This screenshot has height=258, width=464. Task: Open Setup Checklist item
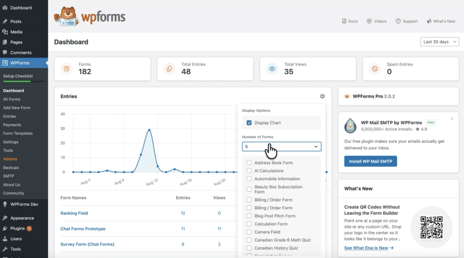(18, 76)
